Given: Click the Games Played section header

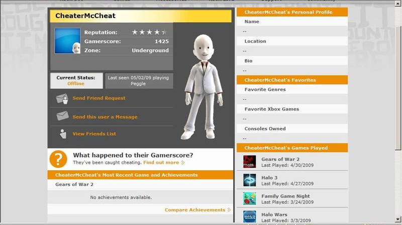Looking at the screenshot, I should pos(292,148).
